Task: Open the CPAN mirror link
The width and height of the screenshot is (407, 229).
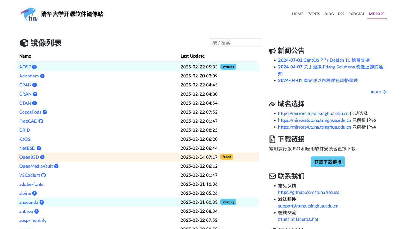Action: 25,85
